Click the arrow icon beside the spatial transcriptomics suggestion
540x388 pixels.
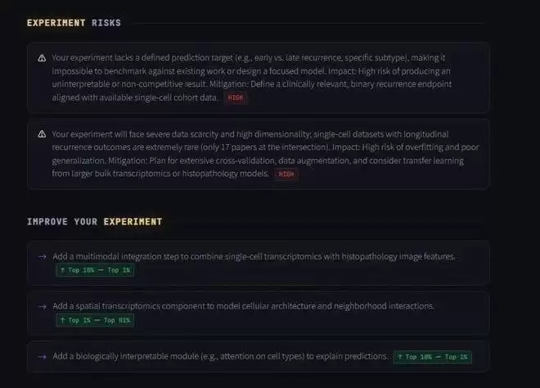42,306
